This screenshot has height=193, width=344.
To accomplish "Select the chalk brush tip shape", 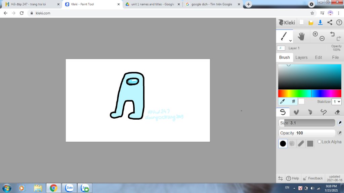I will 292,143.
